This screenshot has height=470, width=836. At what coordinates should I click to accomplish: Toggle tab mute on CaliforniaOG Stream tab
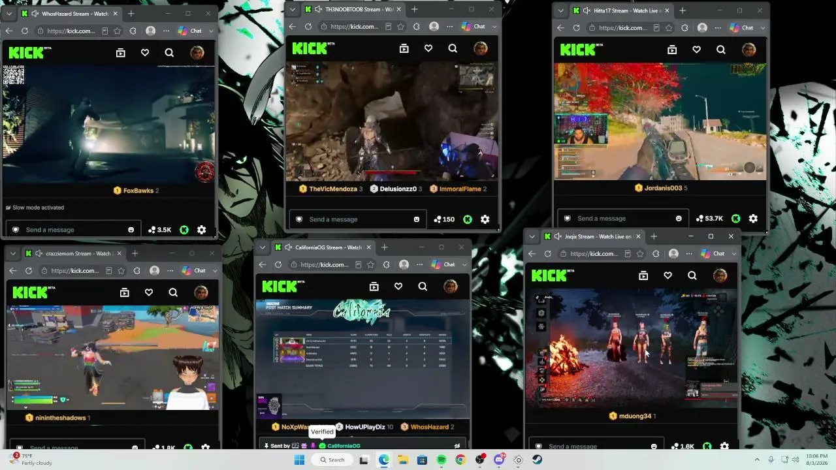(289, 247)
